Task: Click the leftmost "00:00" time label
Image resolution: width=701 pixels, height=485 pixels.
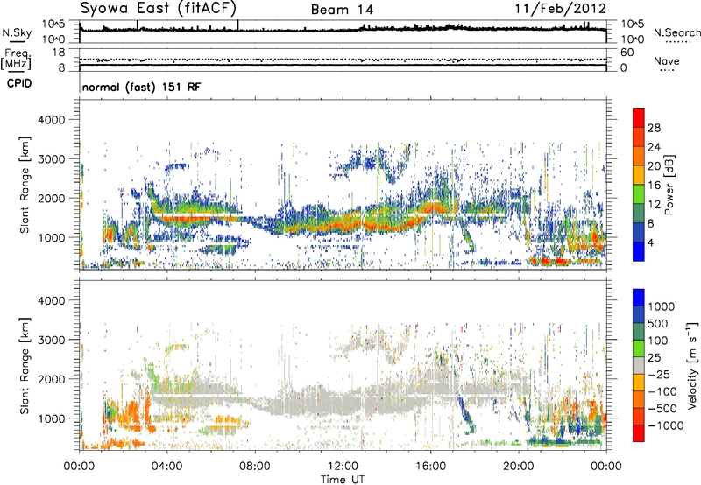Action: (79, 467)
